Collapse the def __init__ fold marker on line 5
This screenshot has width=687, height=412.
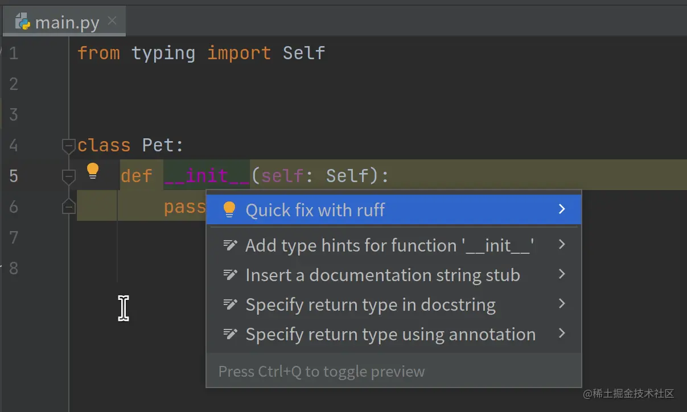point(68,177)
